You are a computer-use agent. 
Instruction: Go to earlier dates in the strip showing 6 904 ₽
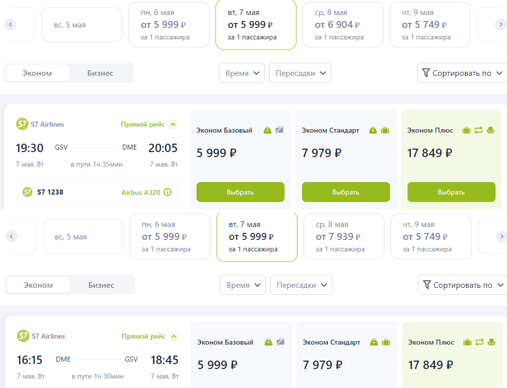coord(10,24)
